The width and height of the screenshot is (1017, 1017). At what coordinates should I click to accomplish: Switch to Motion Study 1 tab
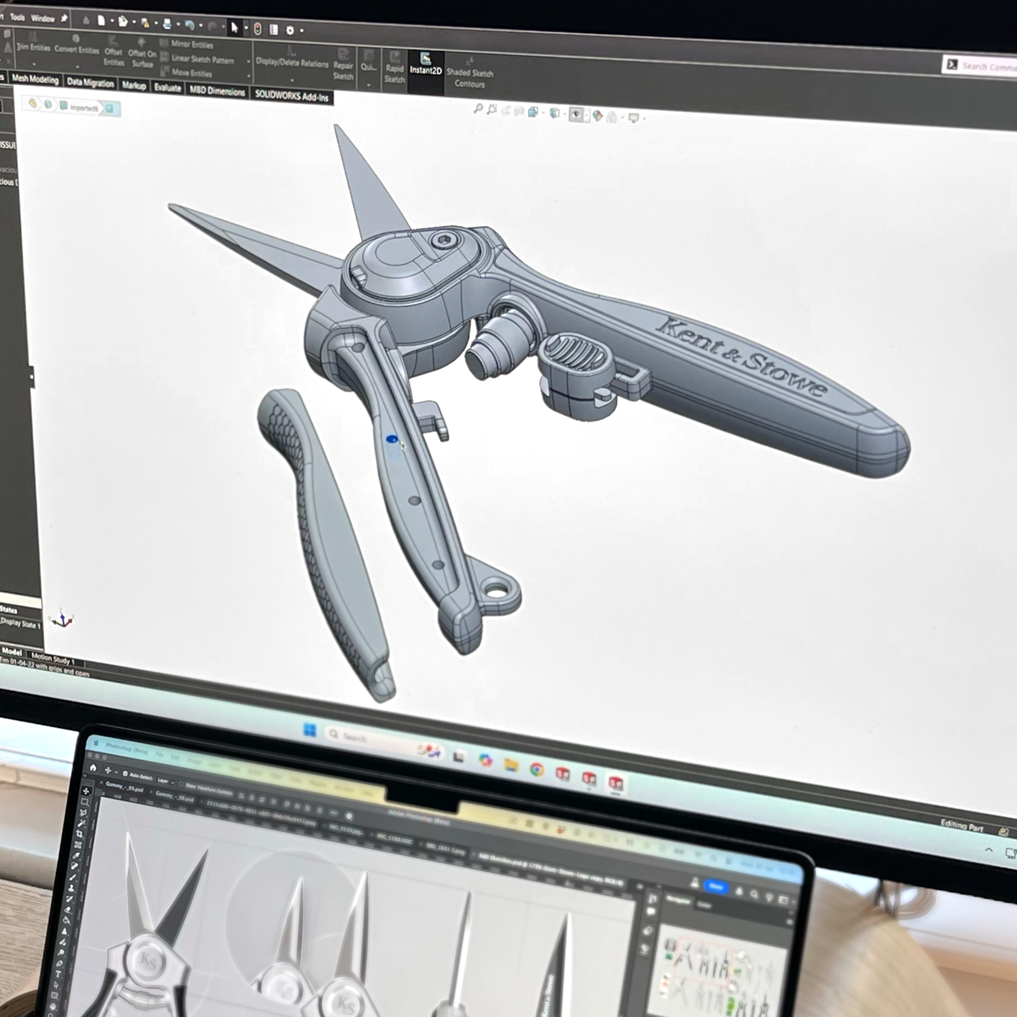pos(53,659)
